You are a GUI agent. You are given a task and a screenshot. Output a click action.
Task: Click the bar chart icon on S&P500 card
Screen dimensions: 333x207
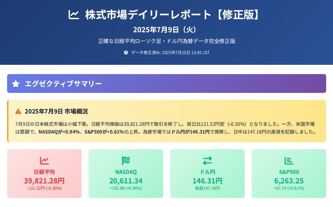tap(289, 161)
